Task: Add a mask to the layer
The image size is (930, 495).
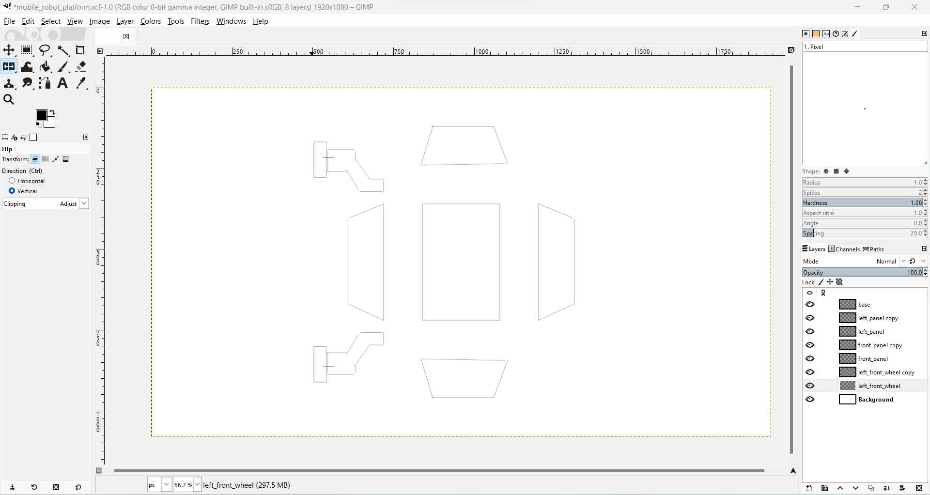Action: [x=902, y=488]
